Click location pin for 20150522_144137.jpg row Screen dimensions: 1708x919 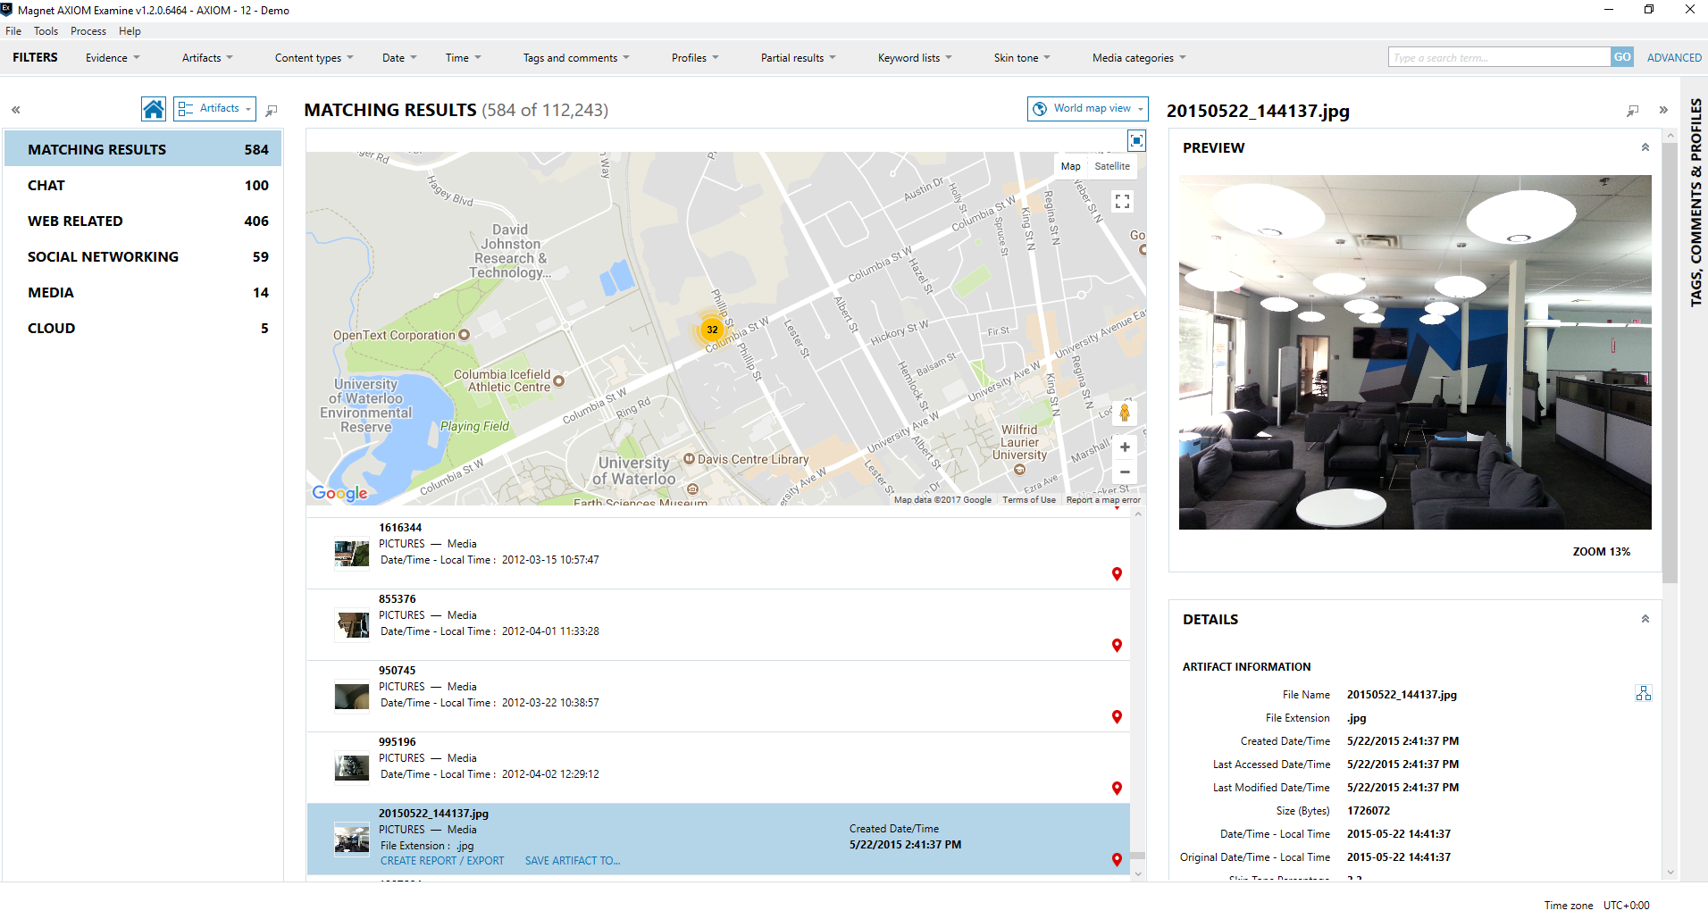click(x=1117, y=860)
